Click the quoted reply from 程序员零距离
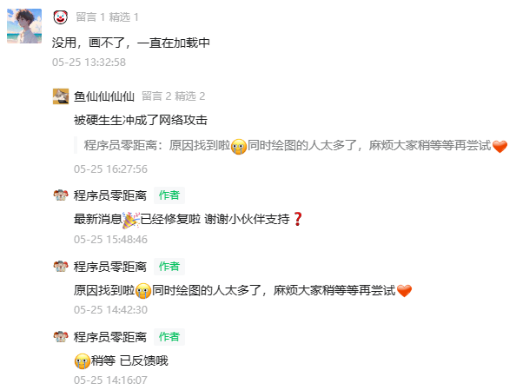 point(291,145)
